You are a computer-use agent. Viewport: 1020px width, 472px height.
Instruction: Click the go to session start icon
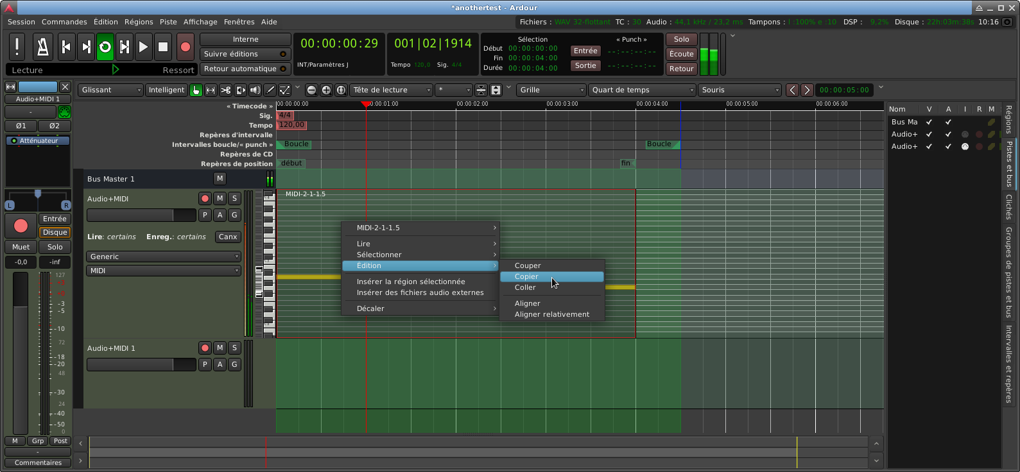coord(66,47)
